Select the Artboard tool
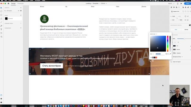Screen dimensions: 191x107 pyautogui.click(x=1, y=33)
